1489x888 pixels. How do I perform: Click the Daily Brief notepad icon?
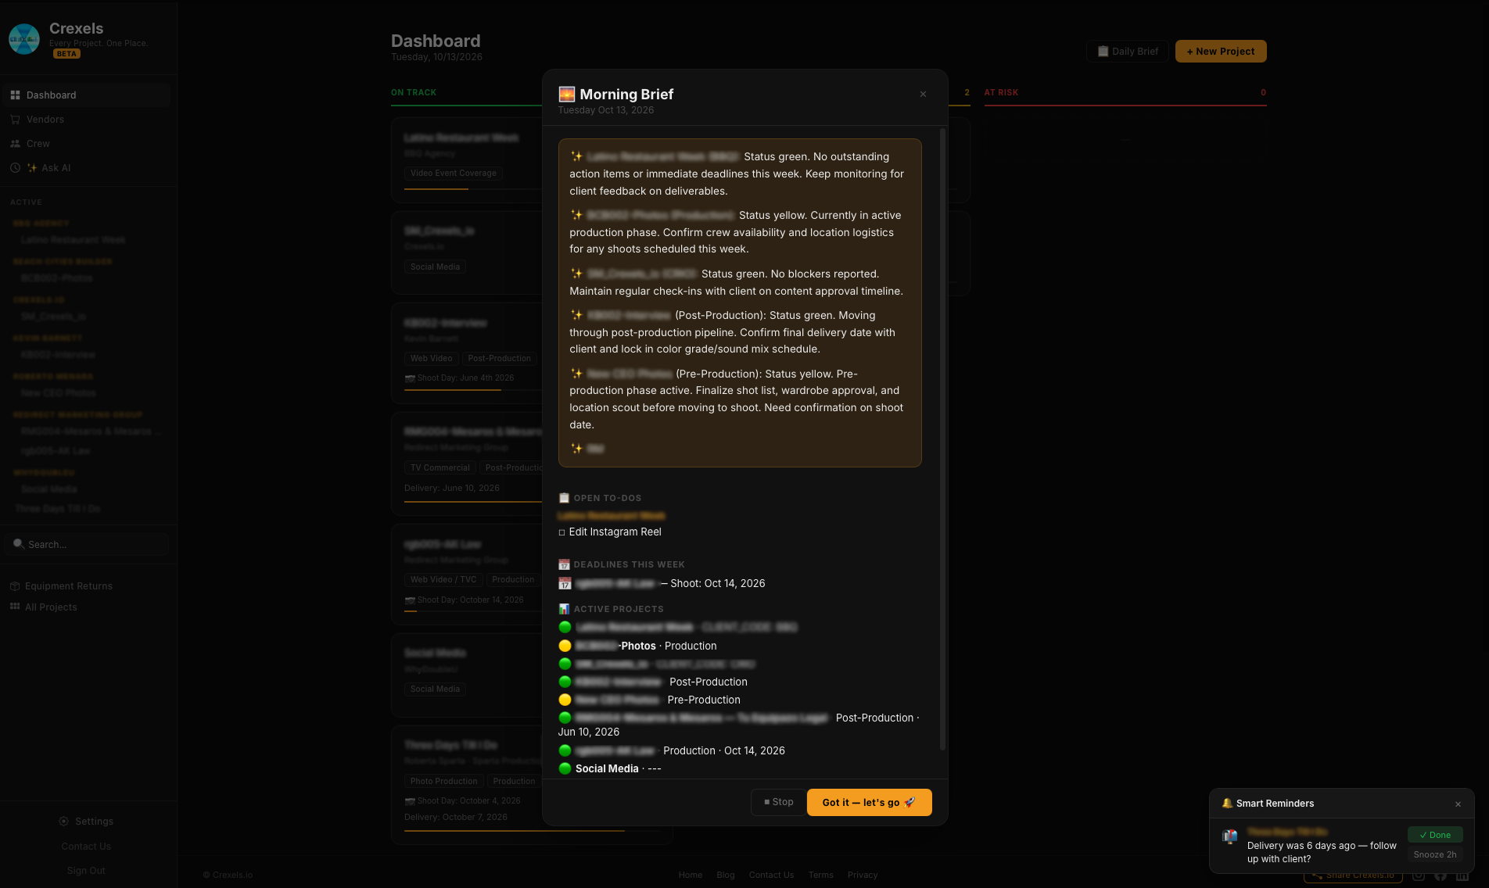point(1103,52)
